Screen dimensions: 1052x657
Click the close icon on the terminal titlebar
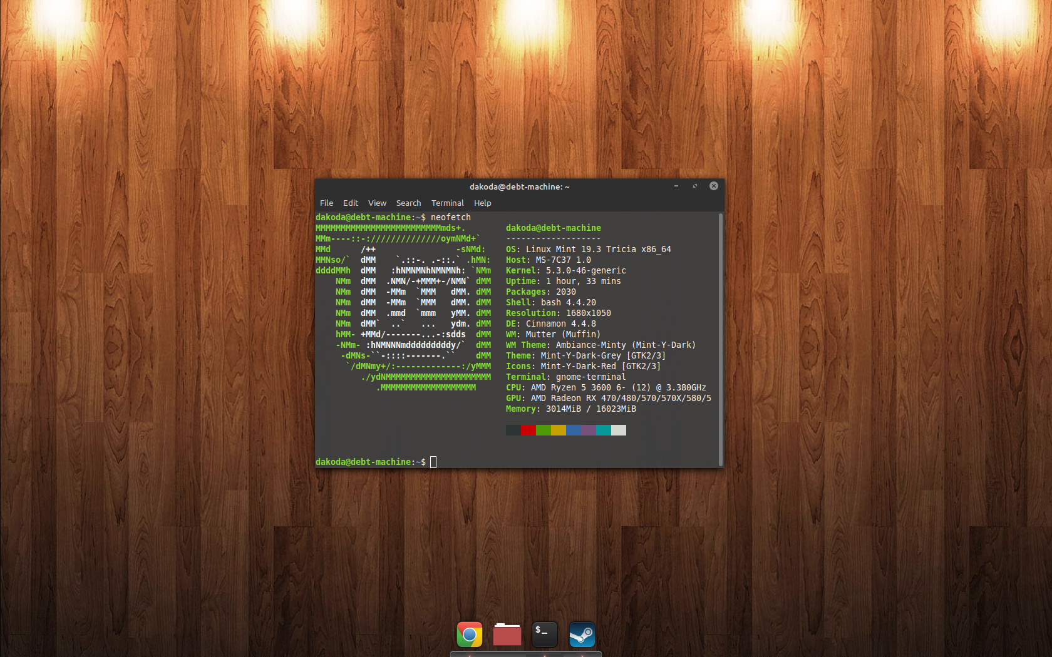click(x=713, y=186)
